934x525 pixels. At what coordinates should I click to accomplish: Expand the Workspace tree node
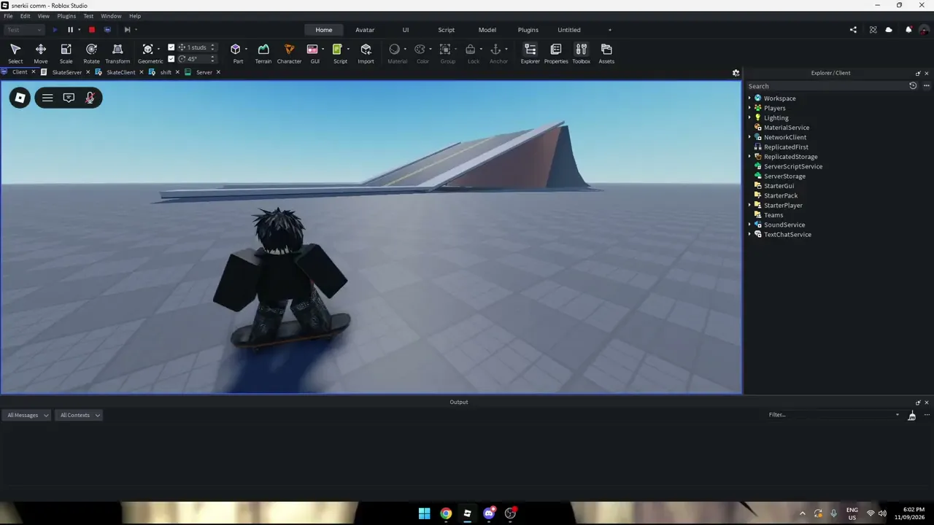(x=749, y=98)
